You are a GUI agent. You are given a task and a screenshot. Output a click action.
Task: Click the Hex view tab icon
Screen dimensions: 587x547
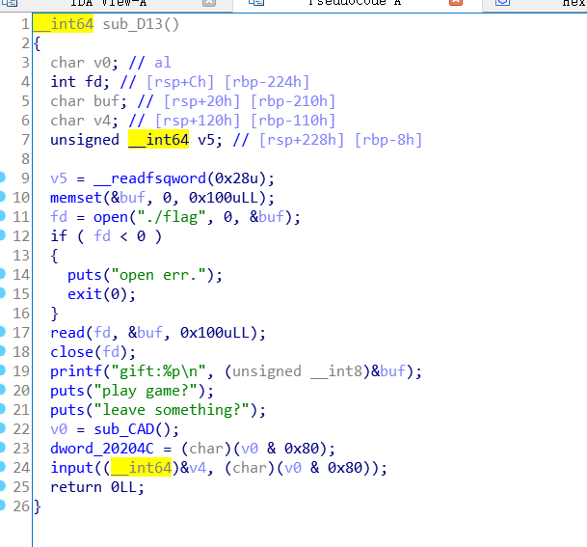click(502, 5)
